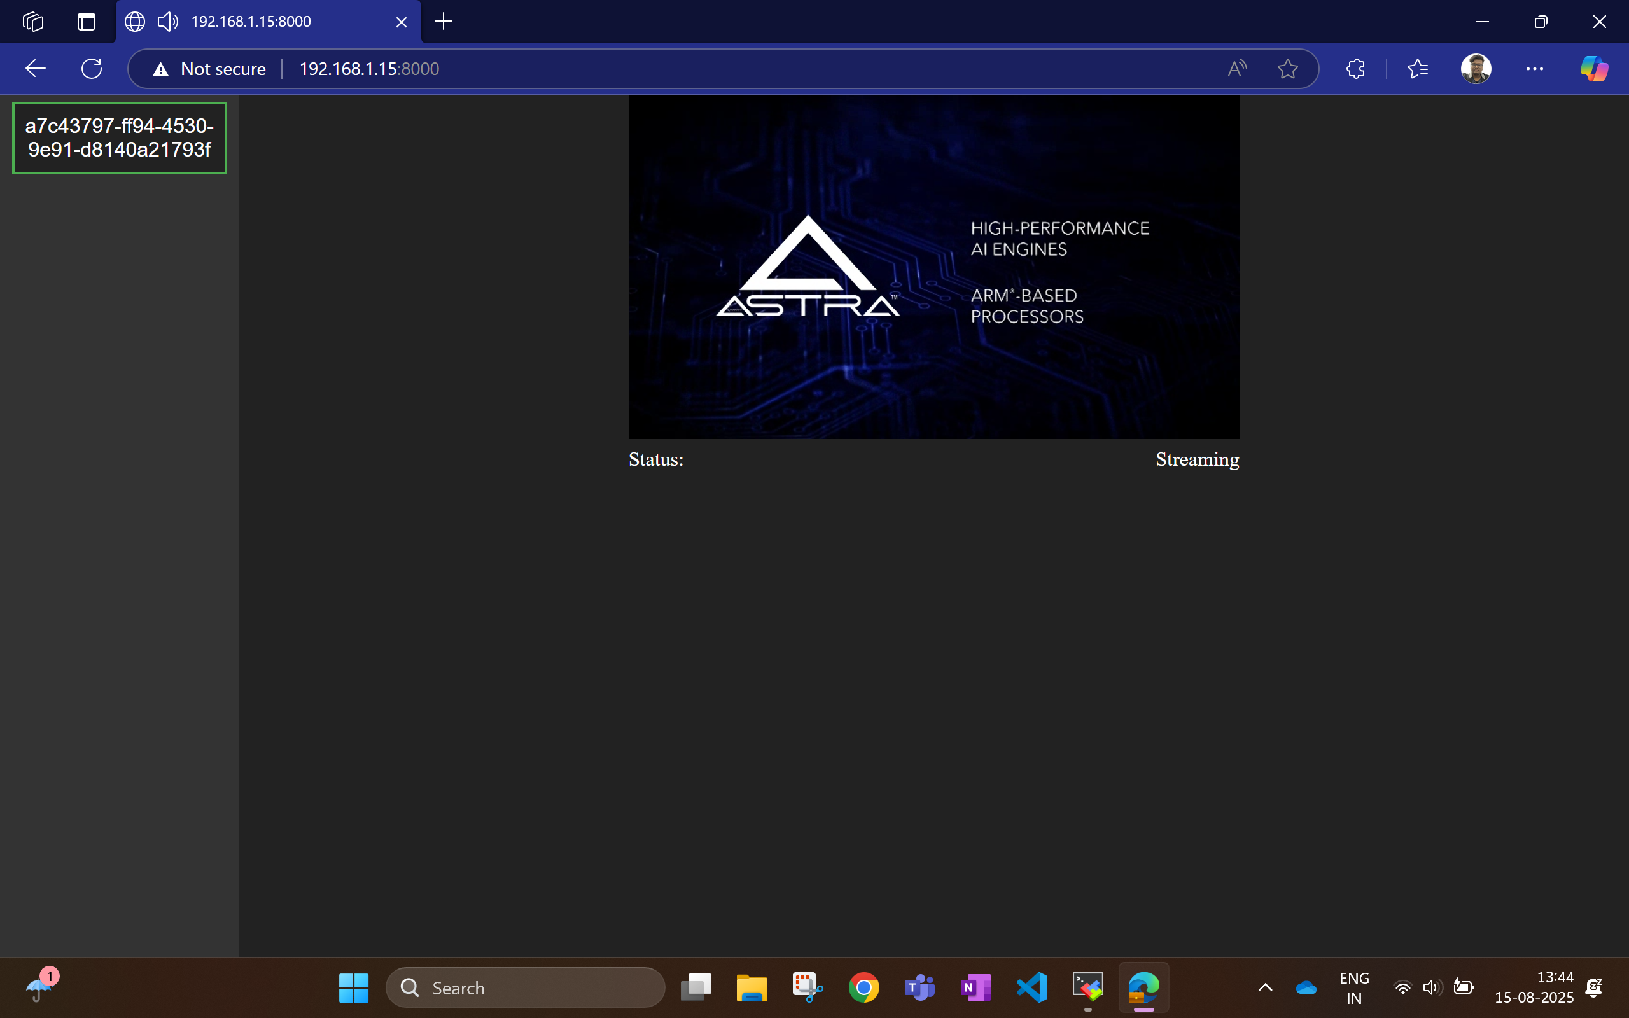
Task: Open the browser Extensions panel
Action: tap(1354, 68)
